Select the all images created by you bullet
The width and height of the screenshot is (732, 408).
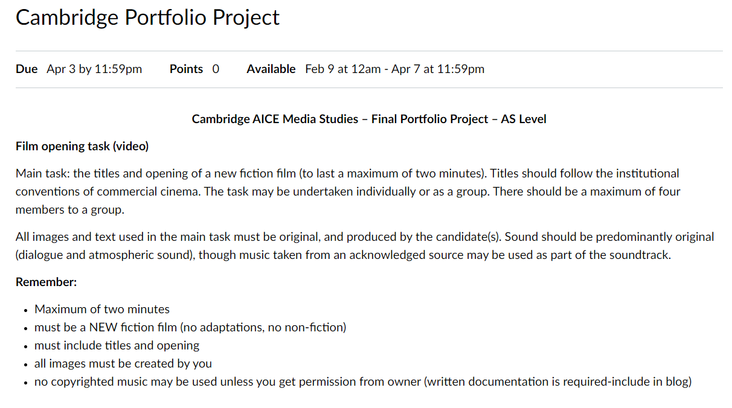point(123,363)
